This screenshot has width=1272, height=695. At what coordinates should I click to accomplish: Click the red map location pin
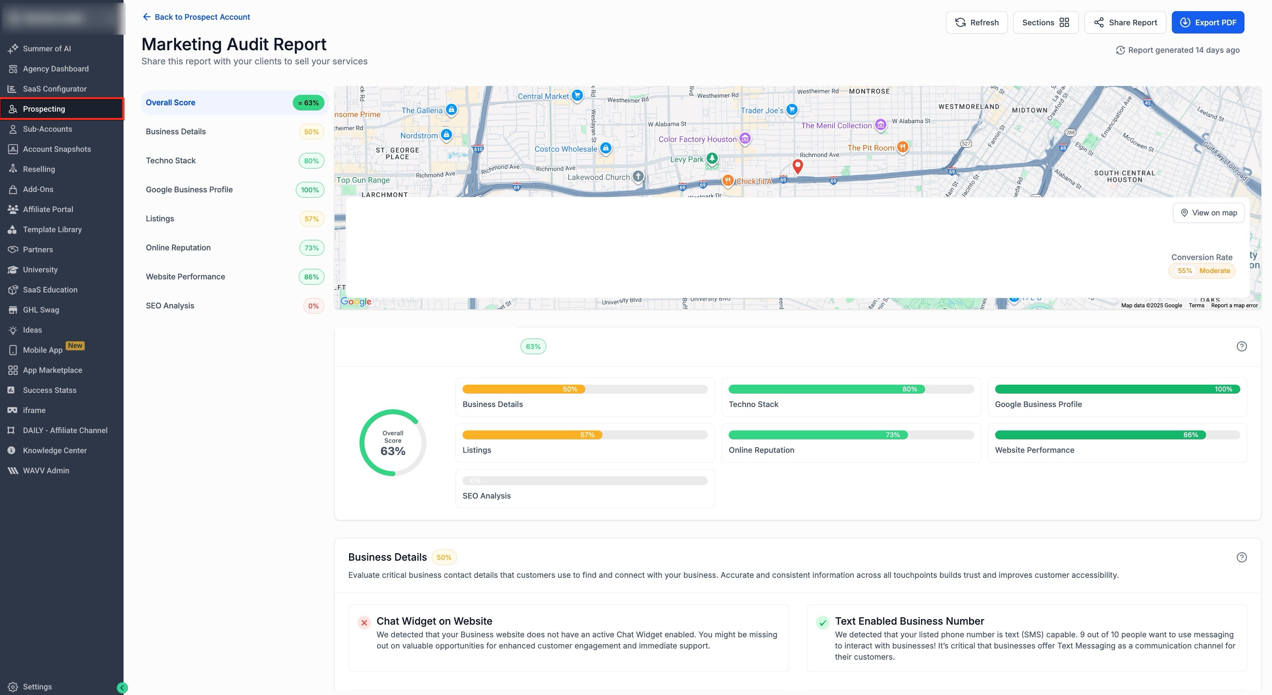pos(797,165)
